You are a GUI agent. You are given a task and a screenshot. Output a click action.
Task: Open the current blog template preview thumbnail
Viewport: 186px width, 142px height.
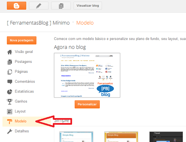pos(87,75)
